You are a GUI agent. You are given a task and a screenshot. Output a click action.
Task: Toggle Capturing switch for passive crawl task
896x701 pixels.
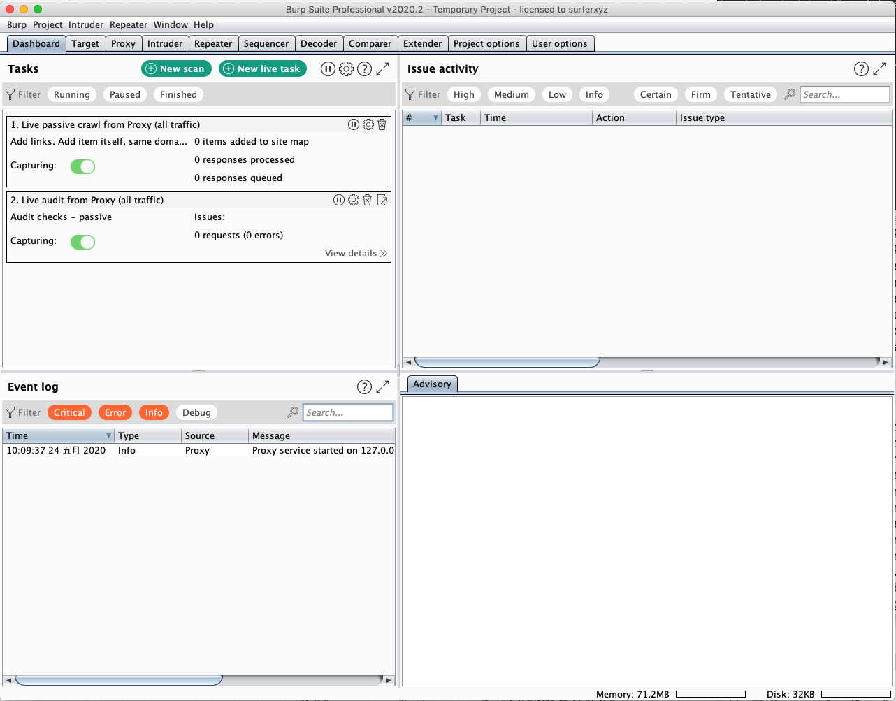(x=82, y=166)
